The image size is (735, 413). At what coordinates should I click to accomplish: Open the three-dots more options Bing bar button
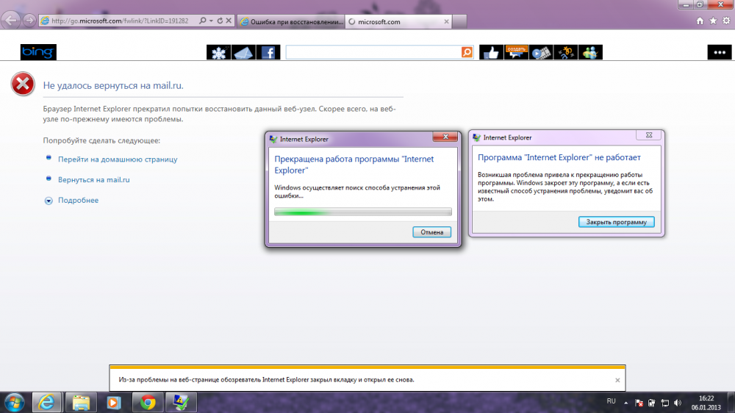[720, 52]
